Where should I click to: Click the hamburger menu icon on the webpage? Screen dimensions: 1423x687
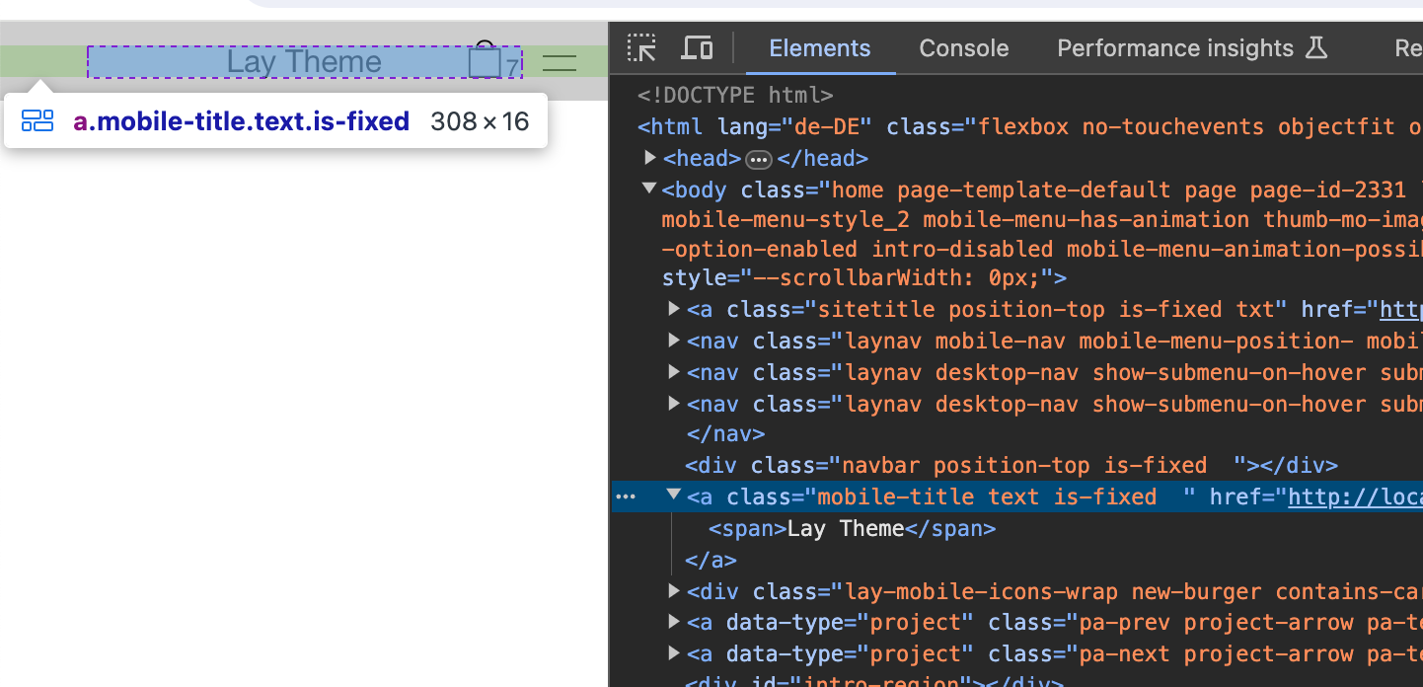click(x=559, y=61)
